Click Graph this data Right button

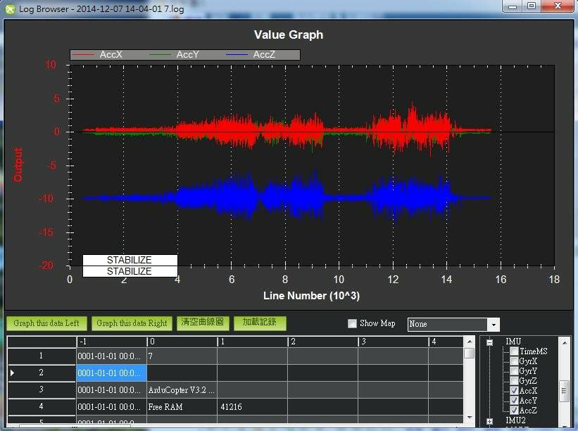[x=132, y=323]
